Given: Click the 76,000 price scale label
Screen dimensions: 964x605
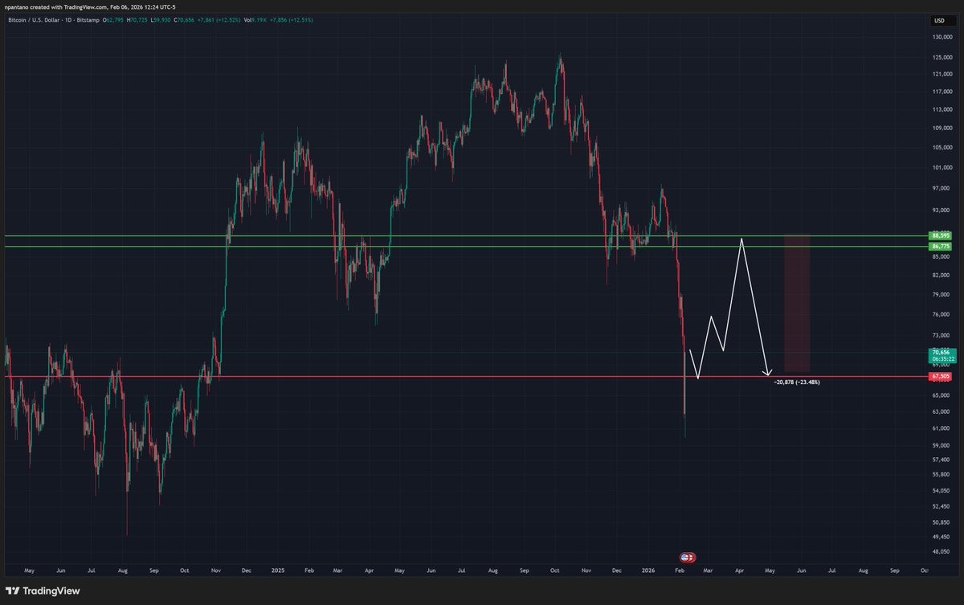Looking at the screenshot, I should point(939,314).
